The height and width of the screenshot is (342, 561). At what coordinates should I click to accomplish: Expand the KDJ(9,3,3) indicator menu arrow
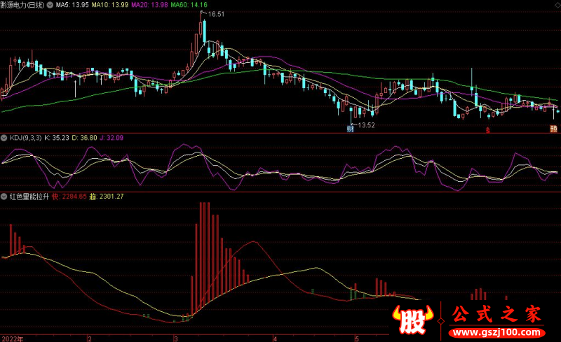4,138
